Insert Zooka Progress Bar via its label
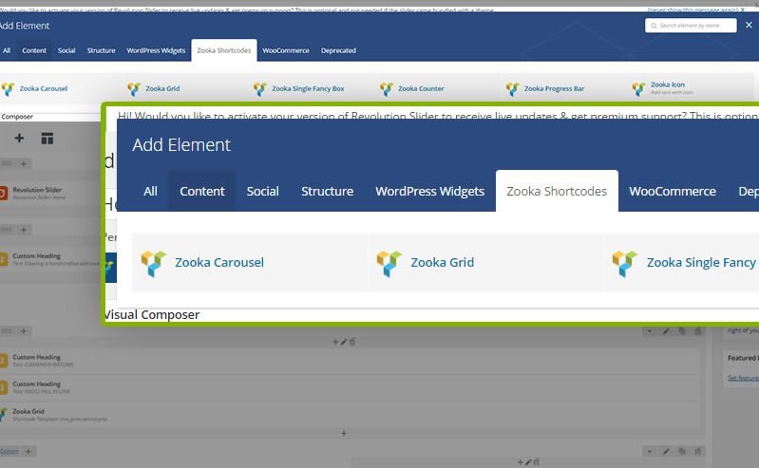This screenshot has height=468, width=759. (554, 88)
